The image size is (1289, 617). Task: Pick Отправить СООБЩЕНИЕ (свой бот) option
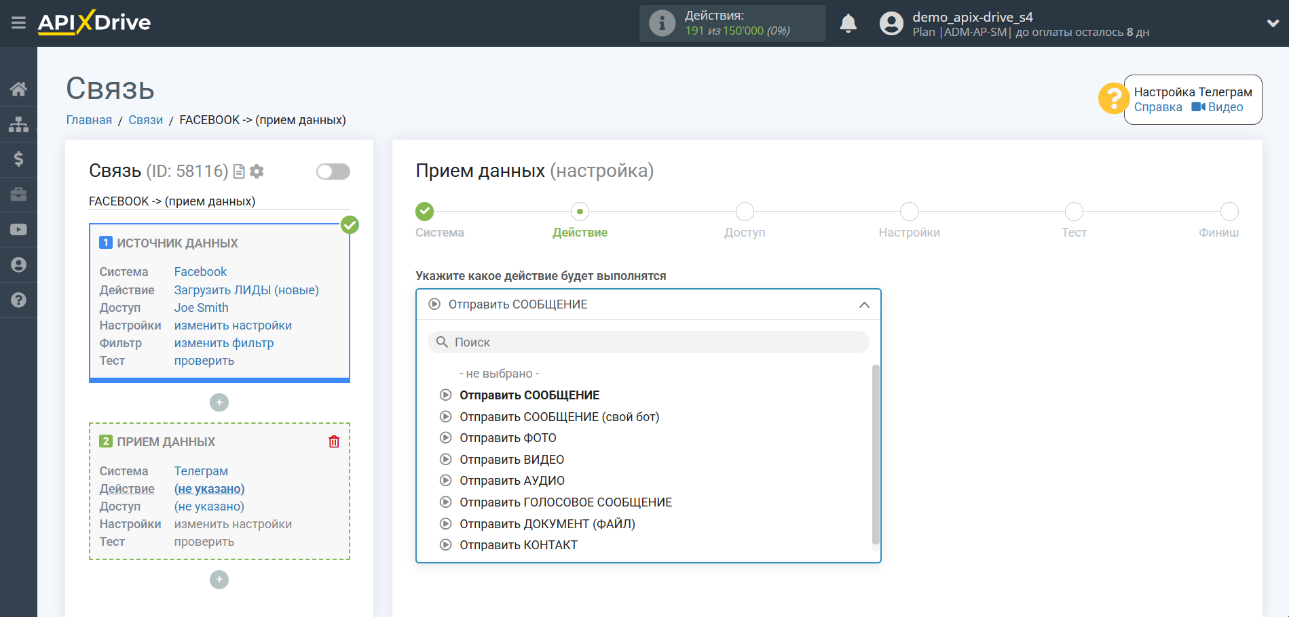[559, 417]
